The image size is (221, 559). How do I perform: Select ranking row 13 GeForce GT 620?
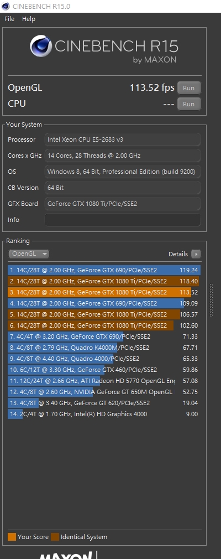[x=104, y=403]
